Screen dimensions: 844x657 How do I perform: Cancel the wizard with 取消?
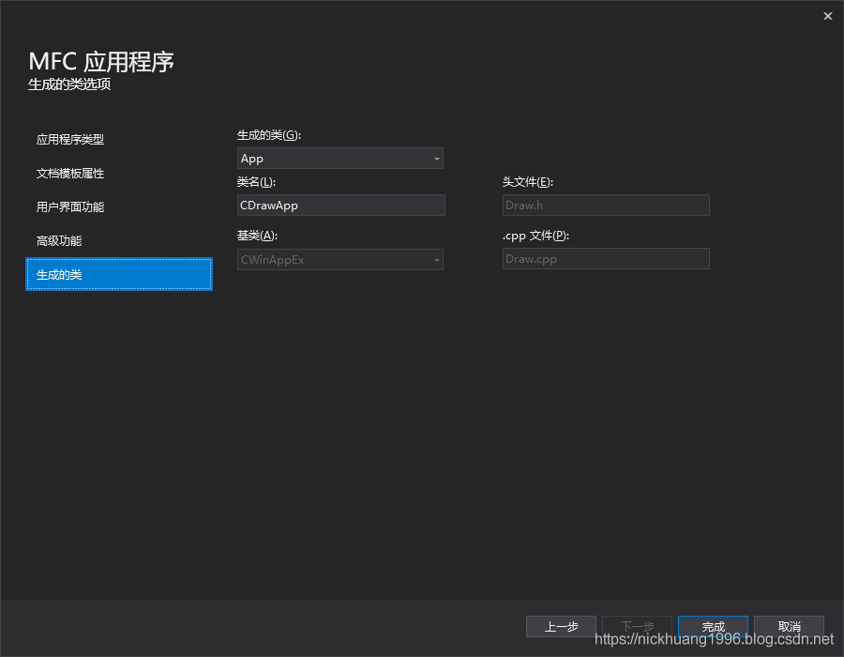[789, 626]
